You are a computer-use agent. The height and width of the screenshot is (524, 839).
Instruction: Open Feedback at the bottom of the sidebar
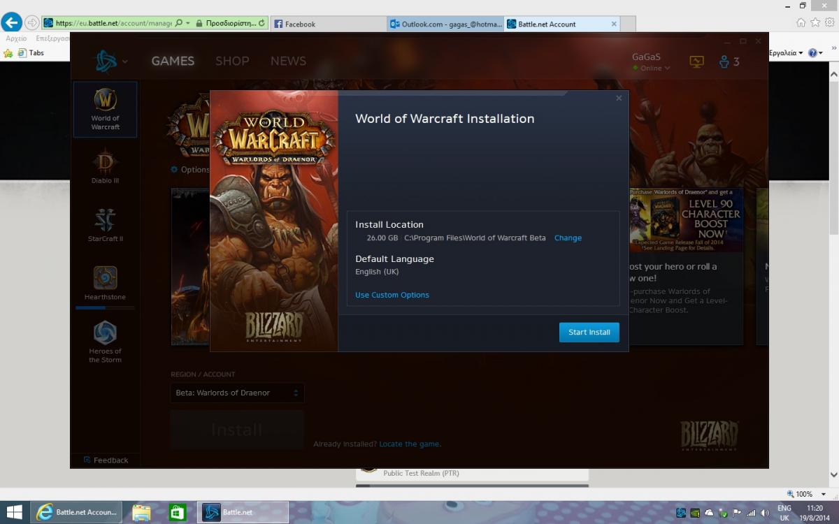(x=106, y=460)
